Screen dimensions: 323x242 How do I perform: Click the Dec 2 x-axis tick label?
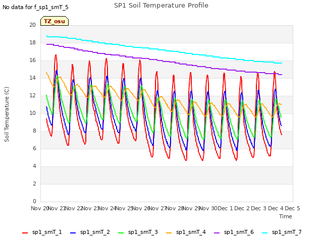point(242,208)
